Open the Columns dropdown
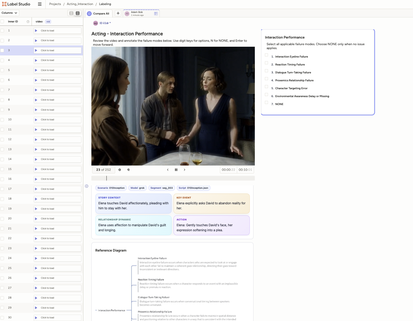413x321 pixels. point(10,13)
